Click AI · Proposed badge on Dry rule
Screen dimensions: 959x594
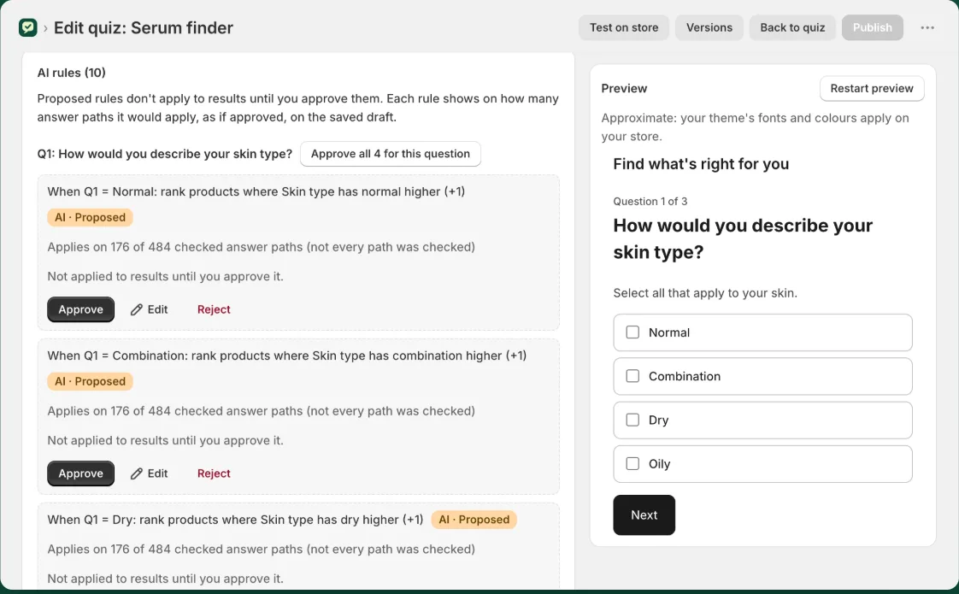pyautogui.click(x=474, y=520)
